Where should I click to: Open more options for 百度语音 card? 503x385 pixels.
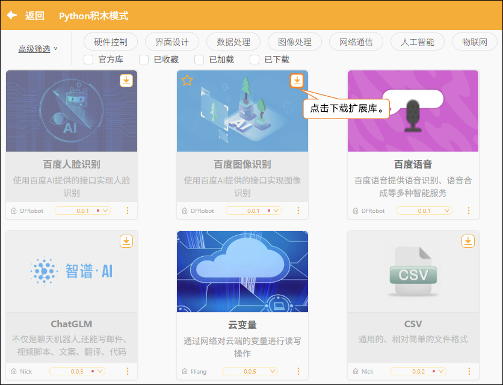(x=469, y=211)
